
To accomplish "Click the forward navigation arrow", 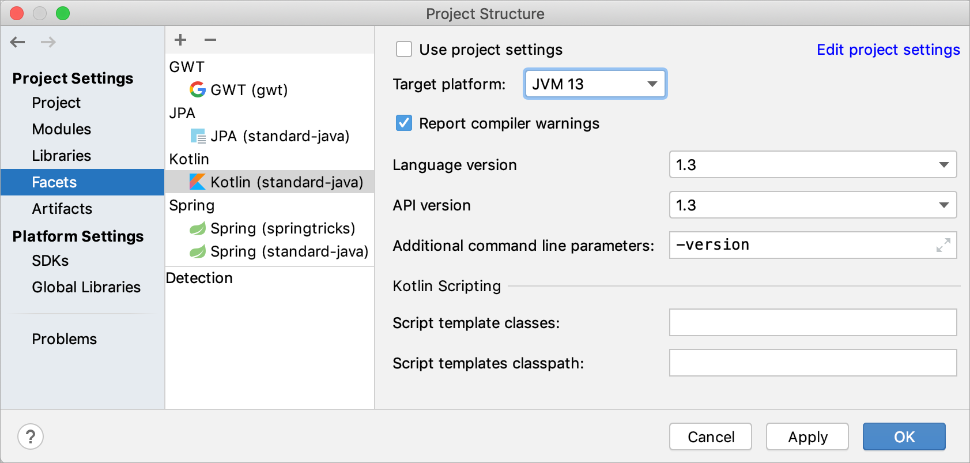I will pos(48,42).
